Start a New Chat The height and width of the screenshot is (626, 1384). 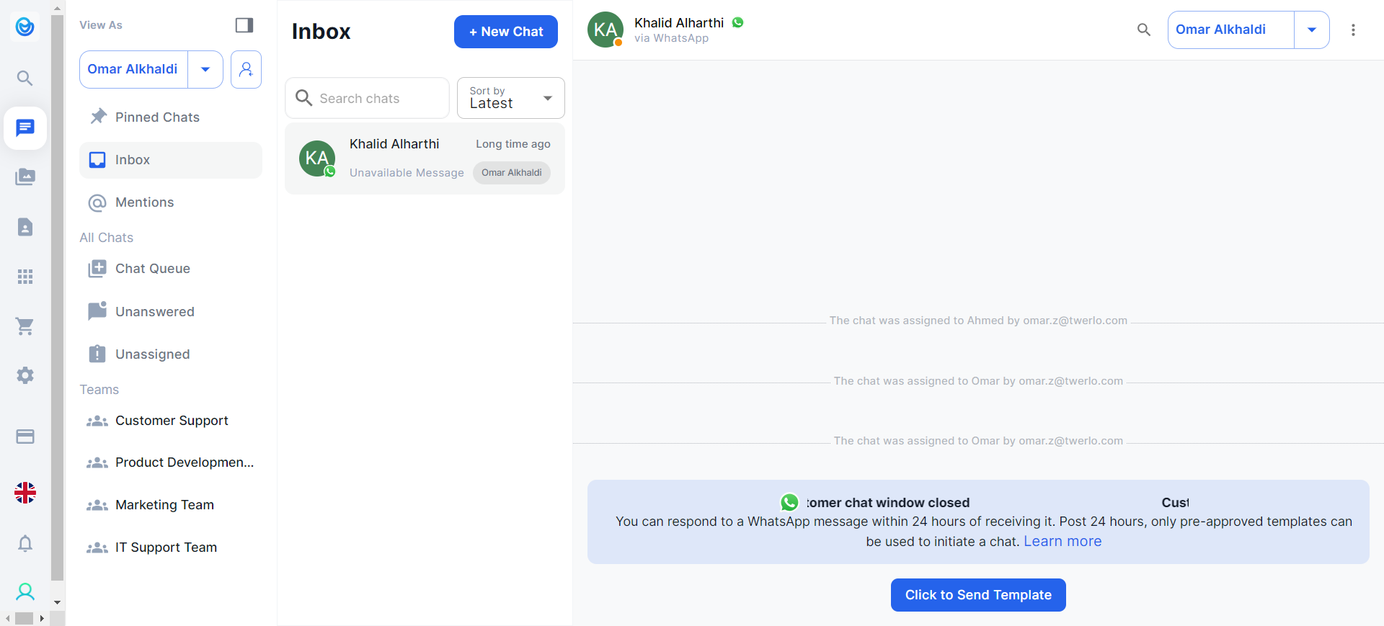505,32
